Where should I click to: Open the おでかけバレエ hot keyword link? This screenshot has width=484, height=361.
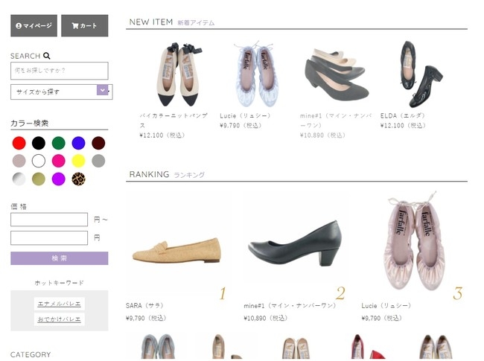pyautogui.click(x=59, y=319)
